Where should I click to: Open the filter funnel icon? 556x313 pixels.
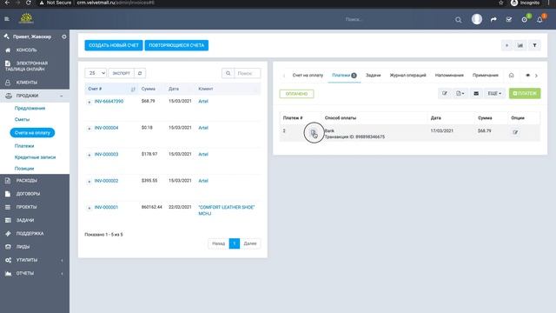[x=534, y=45]
